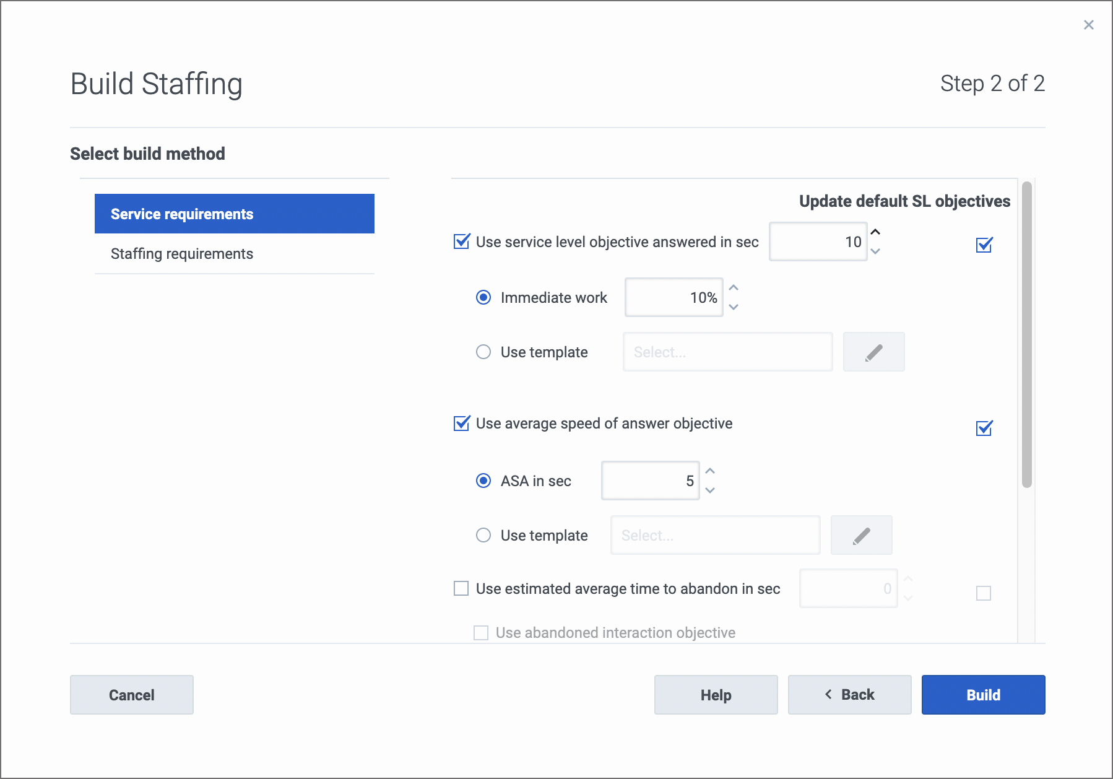Viewport: 1113px width, 779px height.
Task: Open the ASA template Select dropdown
Action: [715, 536]
